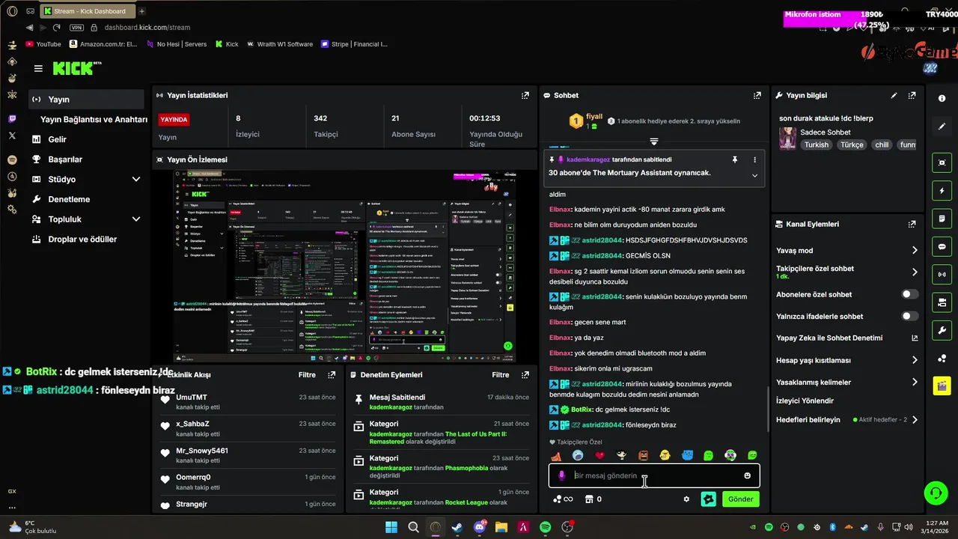Expand the Stüdyo sidebar section

pos(136,180)
